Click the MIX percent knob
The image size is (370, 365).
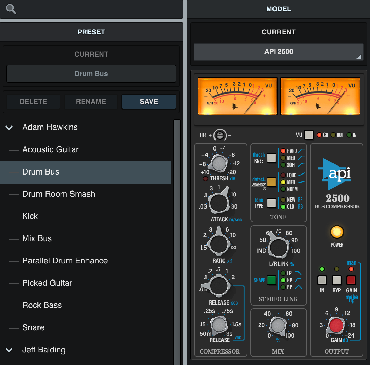point(278,325)
